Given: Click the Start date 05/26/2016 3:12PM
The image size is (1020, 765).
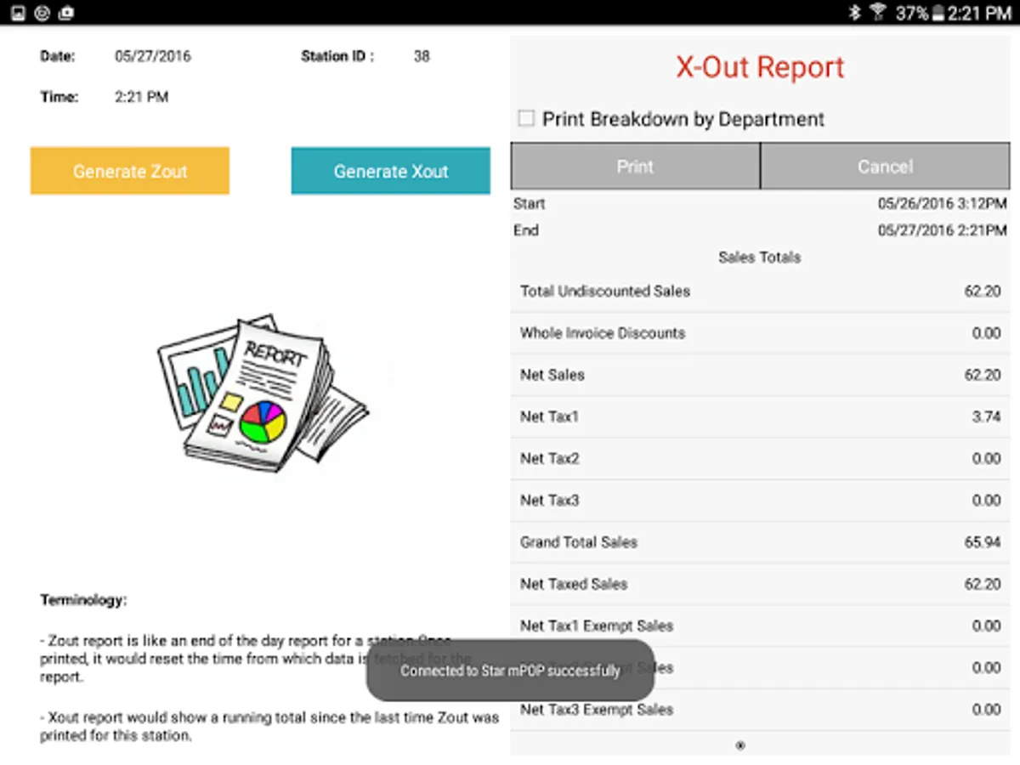Looking at the screenshot, I should 942,204.
